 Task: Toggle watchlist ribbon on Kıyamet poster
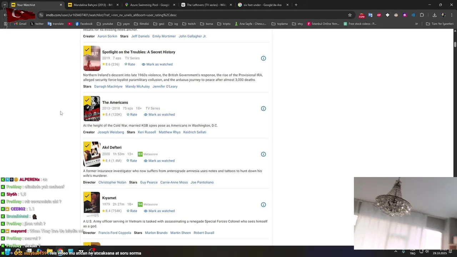[x=87, y=196]
